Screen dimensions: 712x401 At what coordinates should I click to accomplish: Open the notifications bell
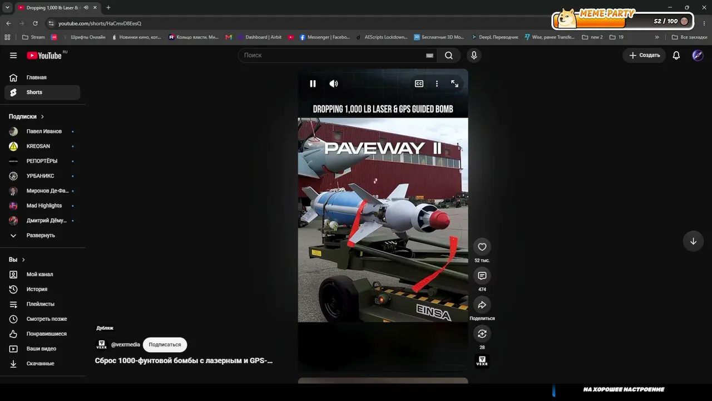676,55
